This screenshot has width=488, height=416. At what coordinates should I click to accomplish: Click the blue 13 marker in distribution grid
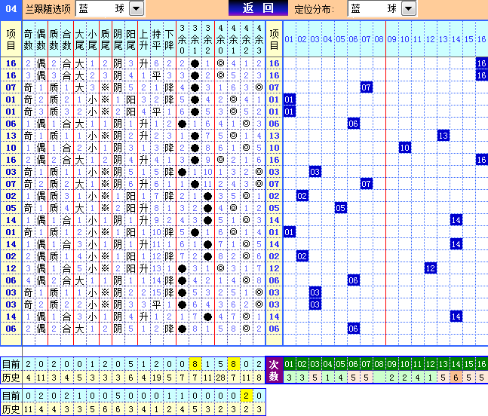(x=443, y=136)
